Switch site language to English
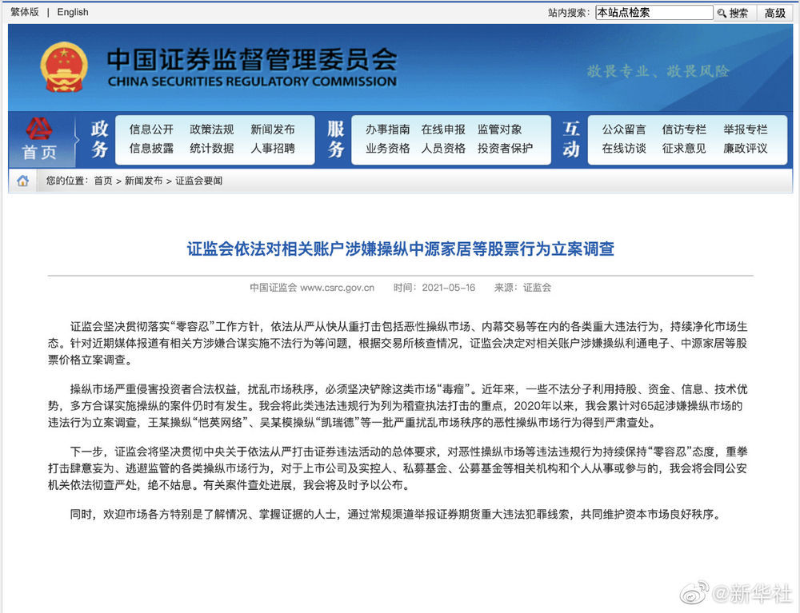800x613 pixels. (73, 12)
